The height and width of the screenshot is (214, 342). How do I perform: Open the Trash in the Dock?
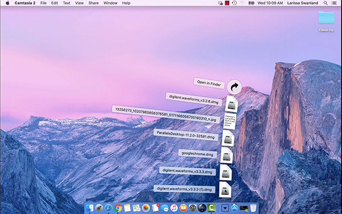[253, 208]
